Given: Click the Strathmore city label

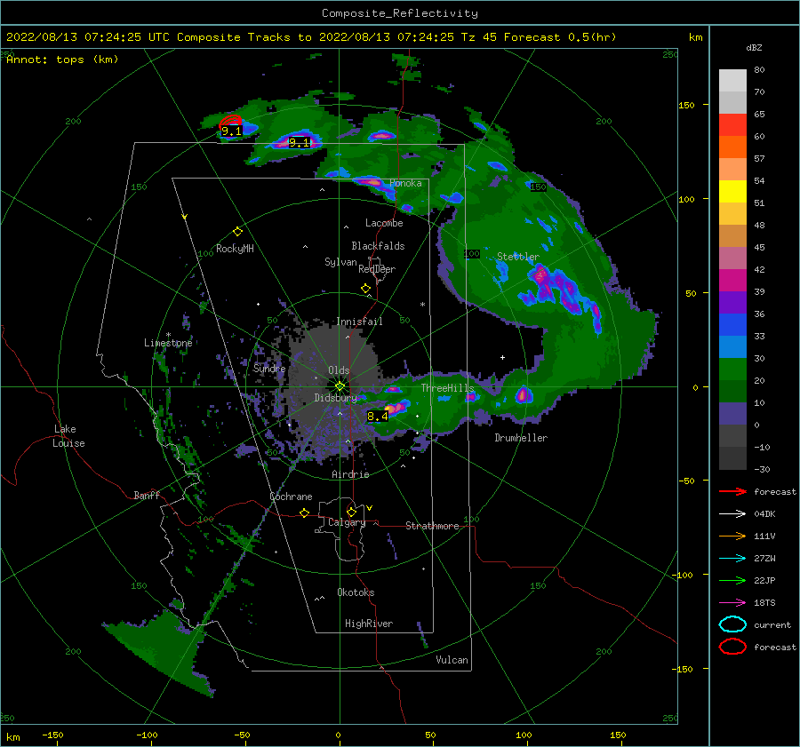Looking at the screenshot, I should [x=432, y=526].
